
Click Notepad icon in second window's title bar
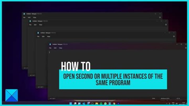click(x=30, y=21)
